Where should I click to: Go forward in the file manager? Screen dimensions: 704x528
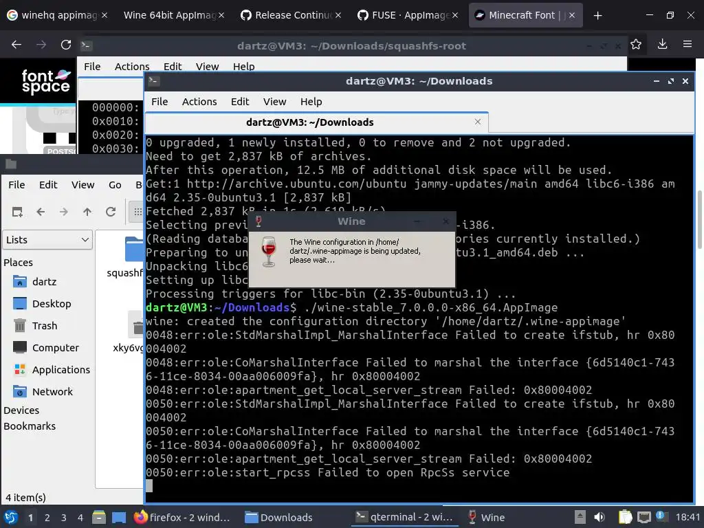coord(64,212)
